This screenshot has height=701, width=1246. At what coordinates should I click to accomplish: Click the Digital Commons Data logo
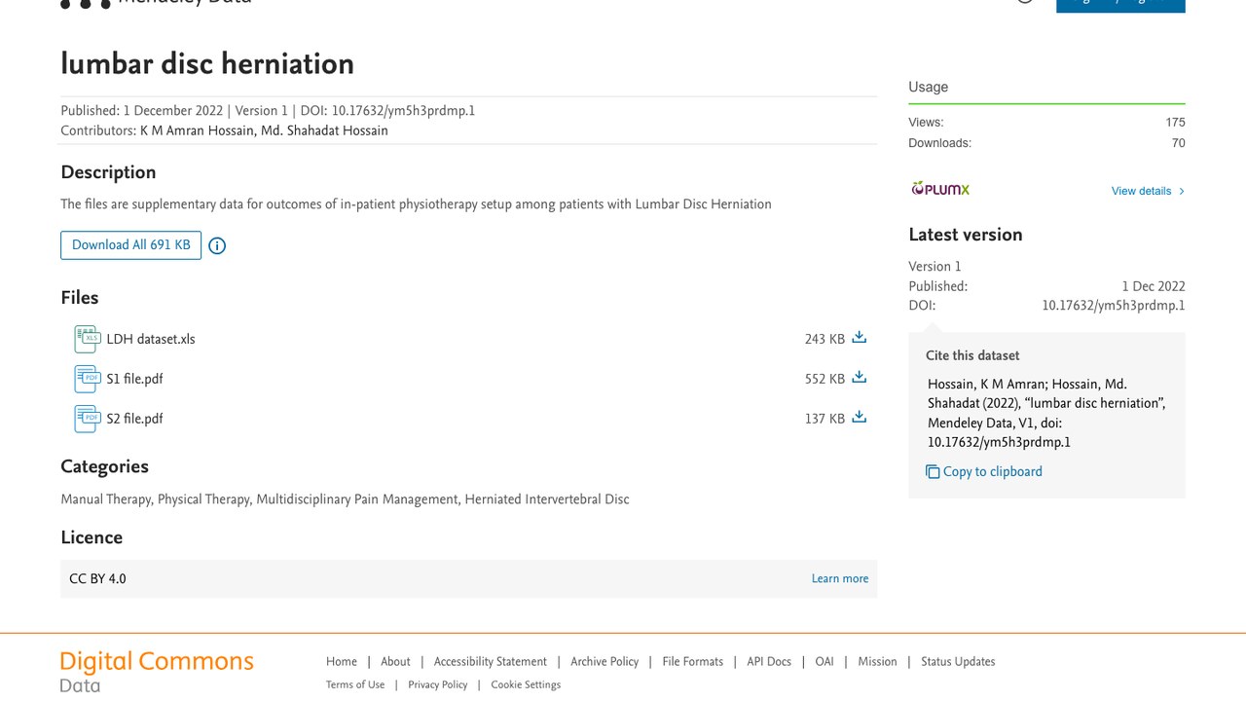coord(157,672)
